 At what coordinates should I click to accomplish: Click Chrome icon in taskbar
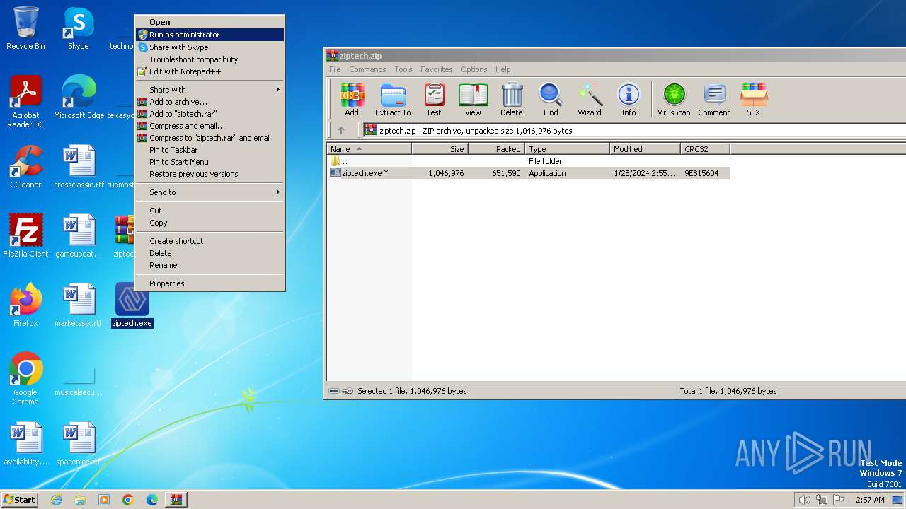128,500
